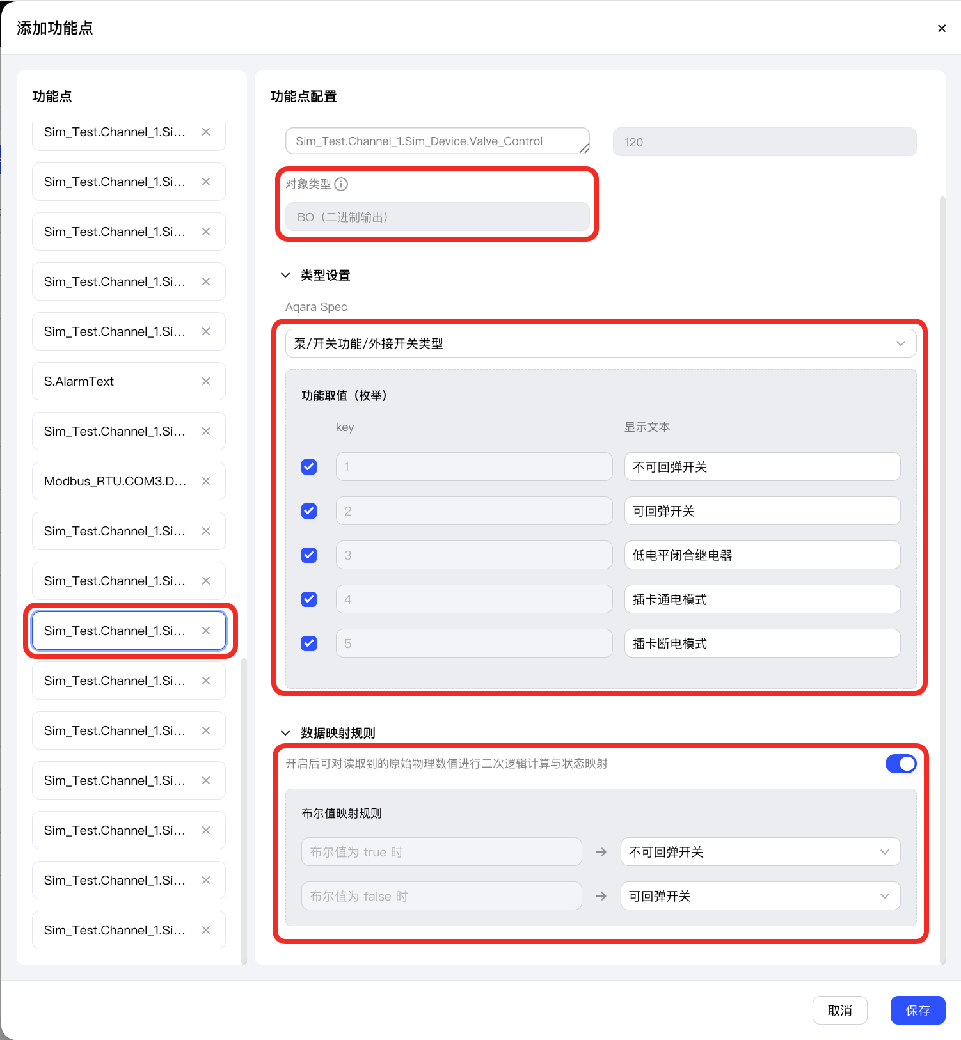Click the key column header
961x1040 pixels.
pyautogui.click(x=345, y=427)
